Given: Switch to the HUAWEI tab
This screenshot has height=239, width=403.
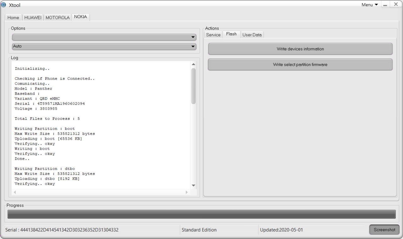Looking at the screenshot, I should [x=33, y=18].
